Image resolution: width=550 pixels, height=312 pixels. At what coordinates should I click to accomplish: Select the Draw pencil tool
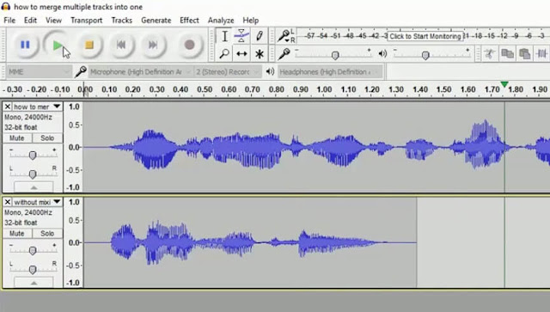point(259,36)
